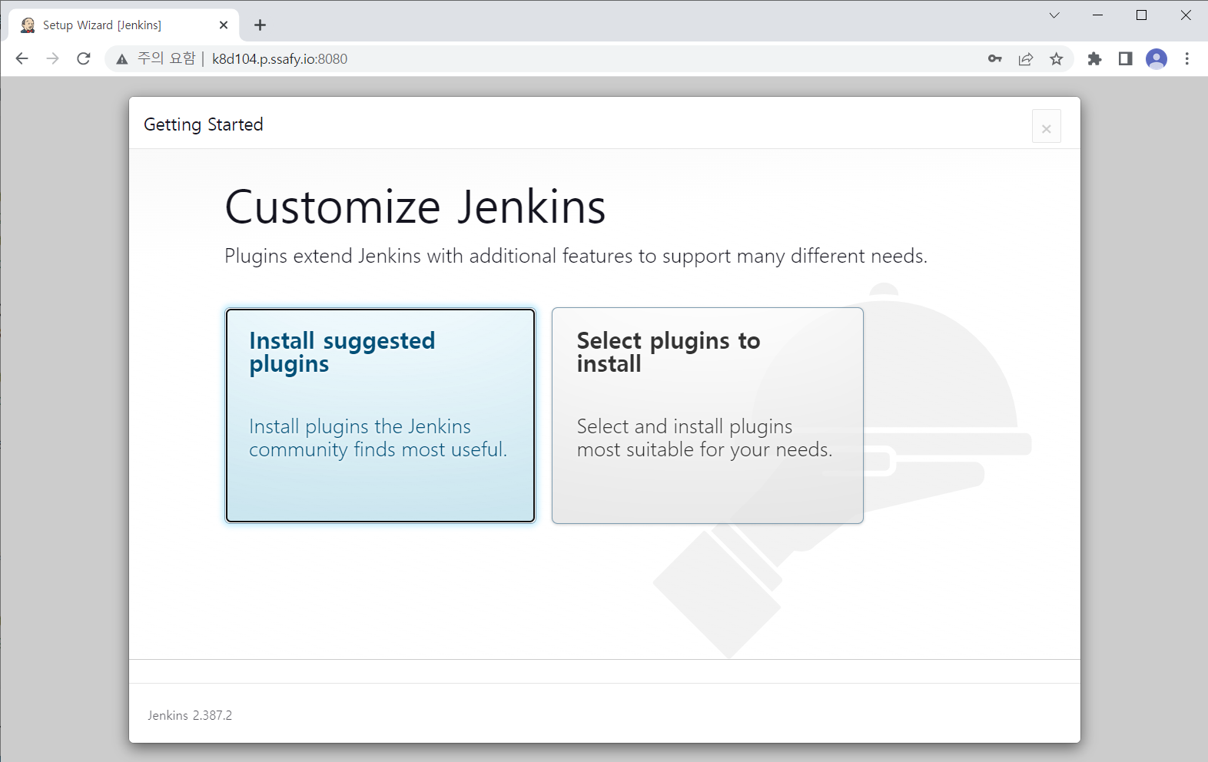Open Chrome profile avatar
The height and width of the screenshot is (762, 1208).
[x=1157, y=59]
